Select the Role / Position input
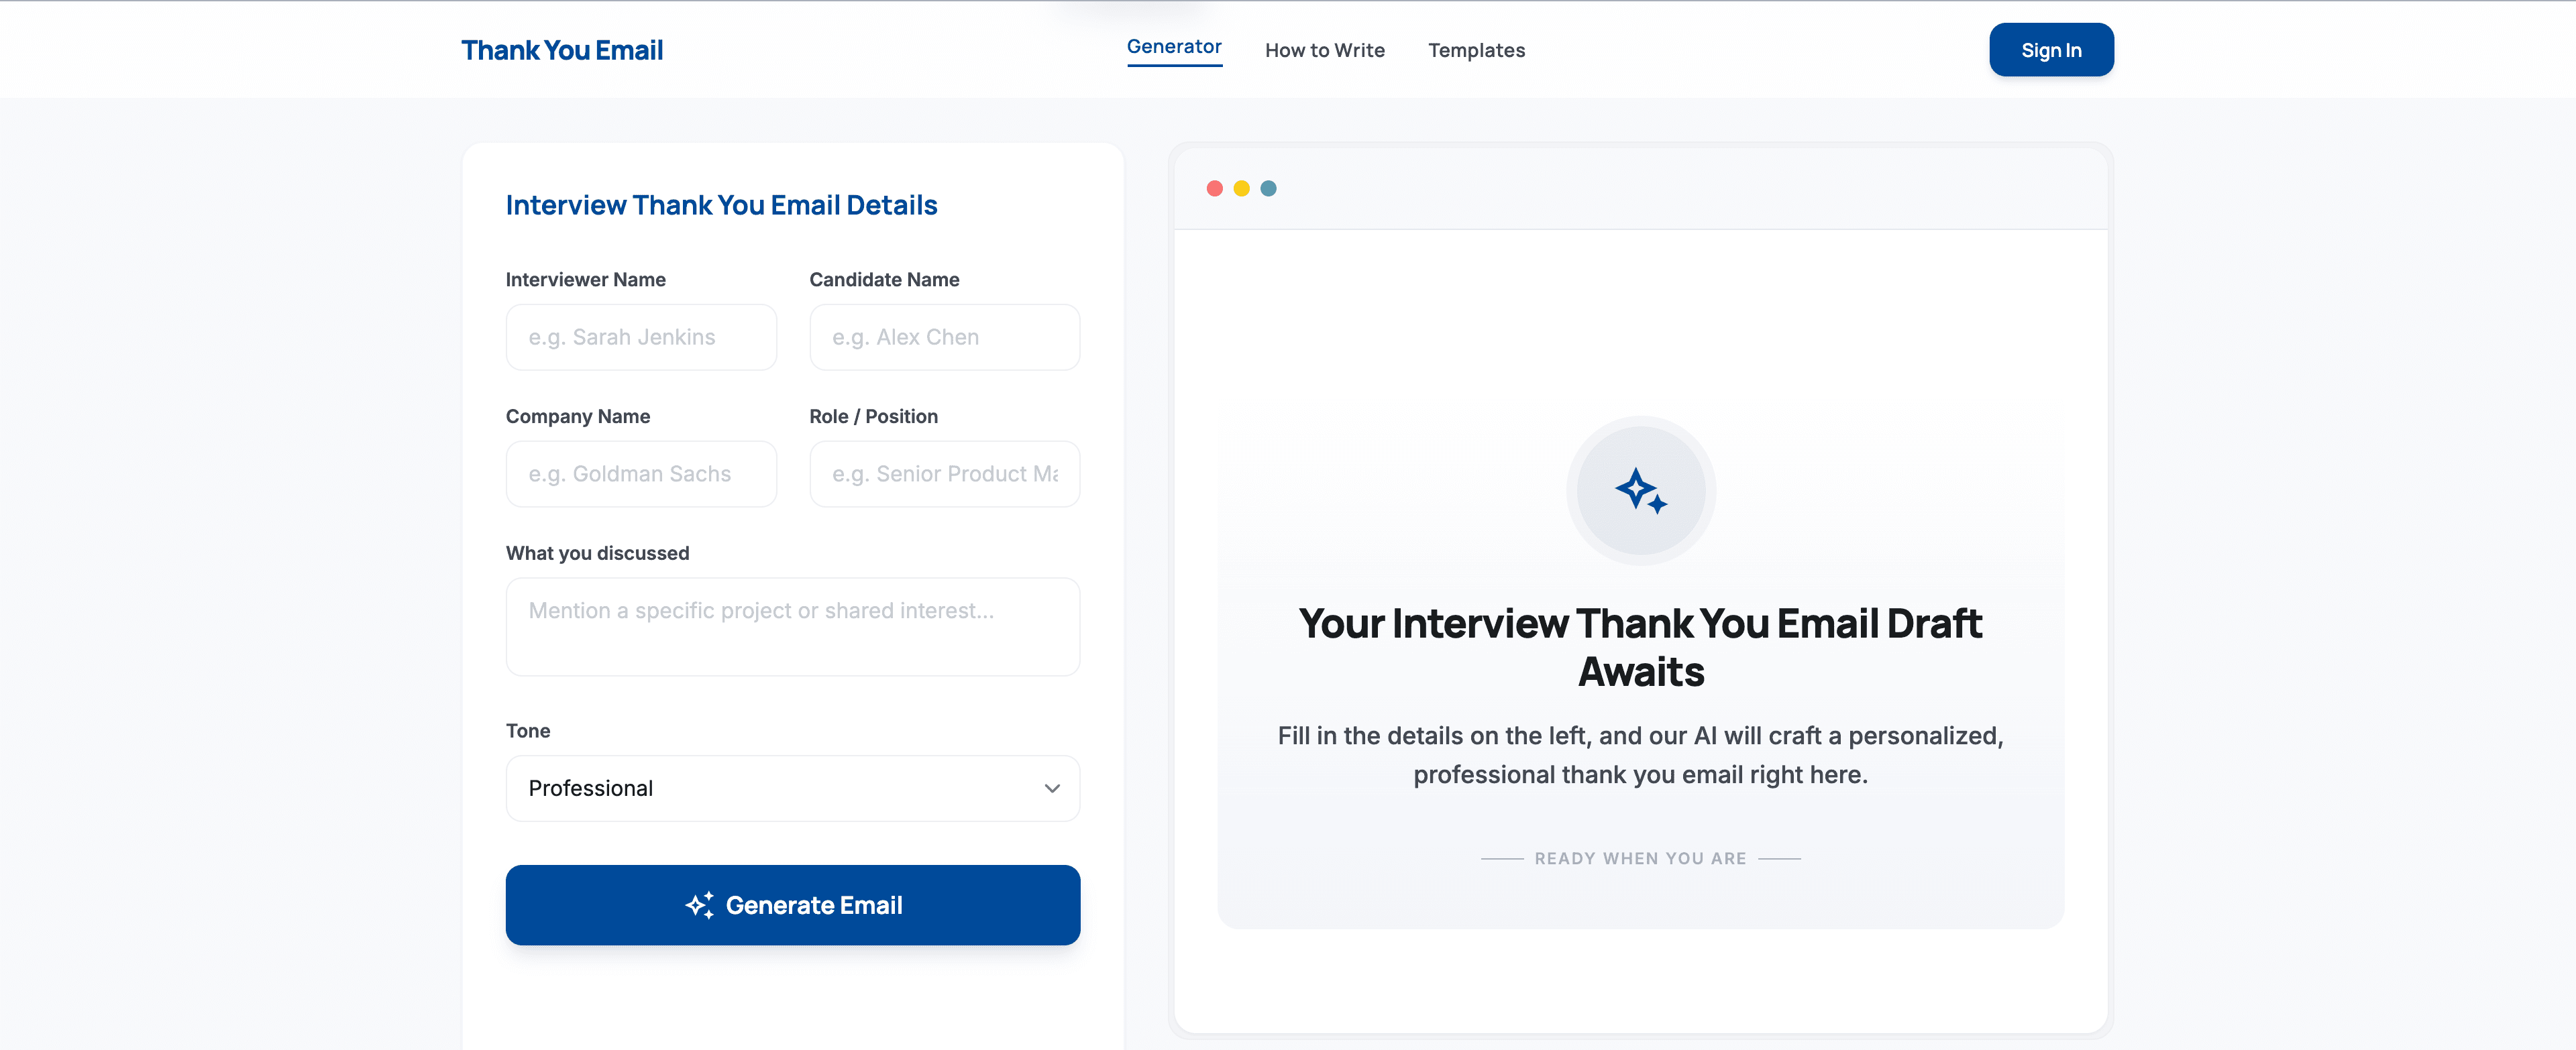 click(944, 473)
